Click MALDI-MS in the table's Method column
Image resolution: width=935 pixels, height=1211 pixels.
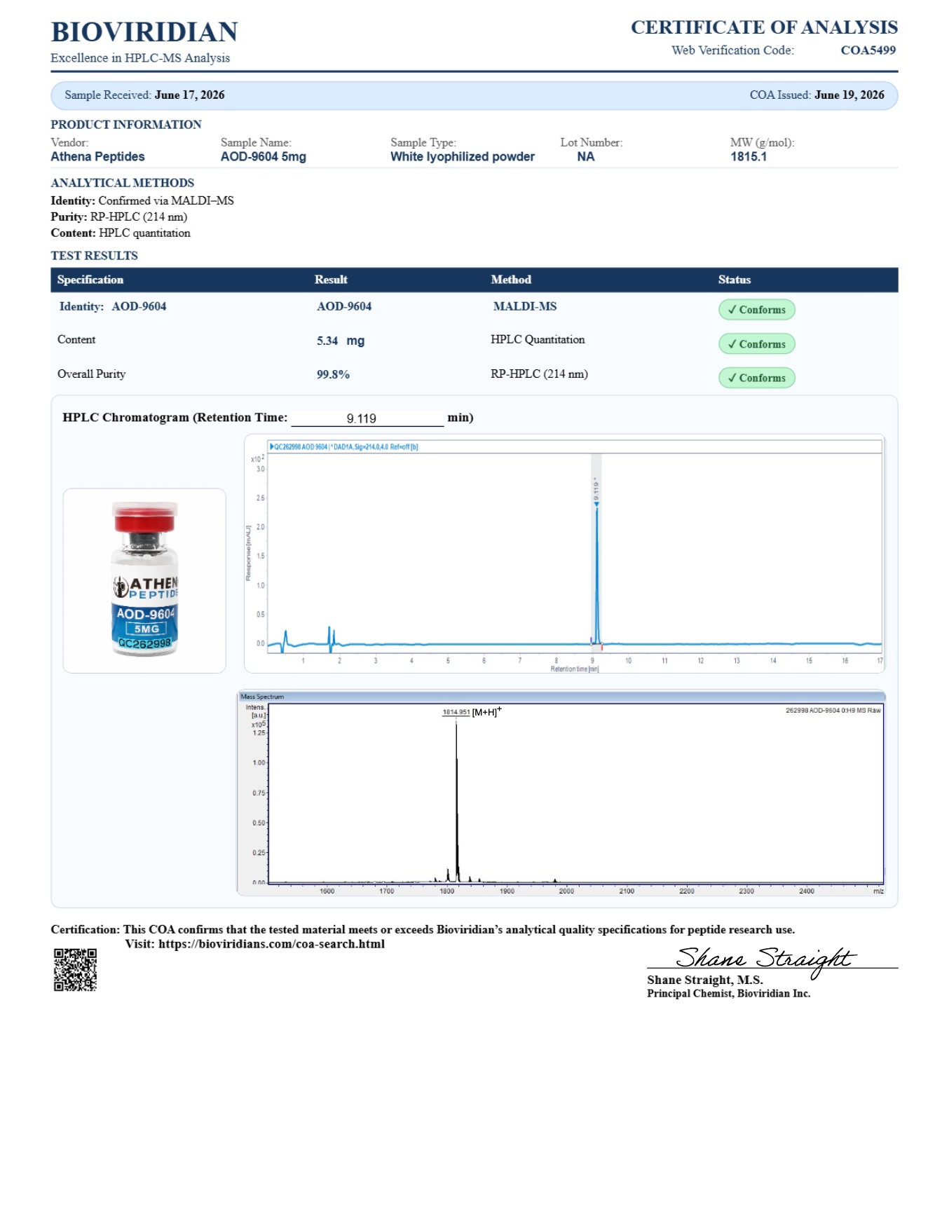tap(525, 306)
